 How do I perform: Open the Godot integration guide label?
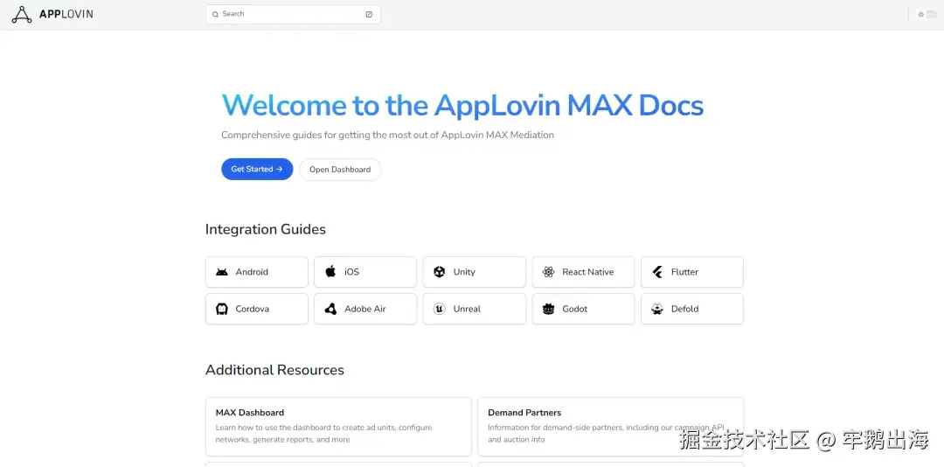tap(575, 309)
